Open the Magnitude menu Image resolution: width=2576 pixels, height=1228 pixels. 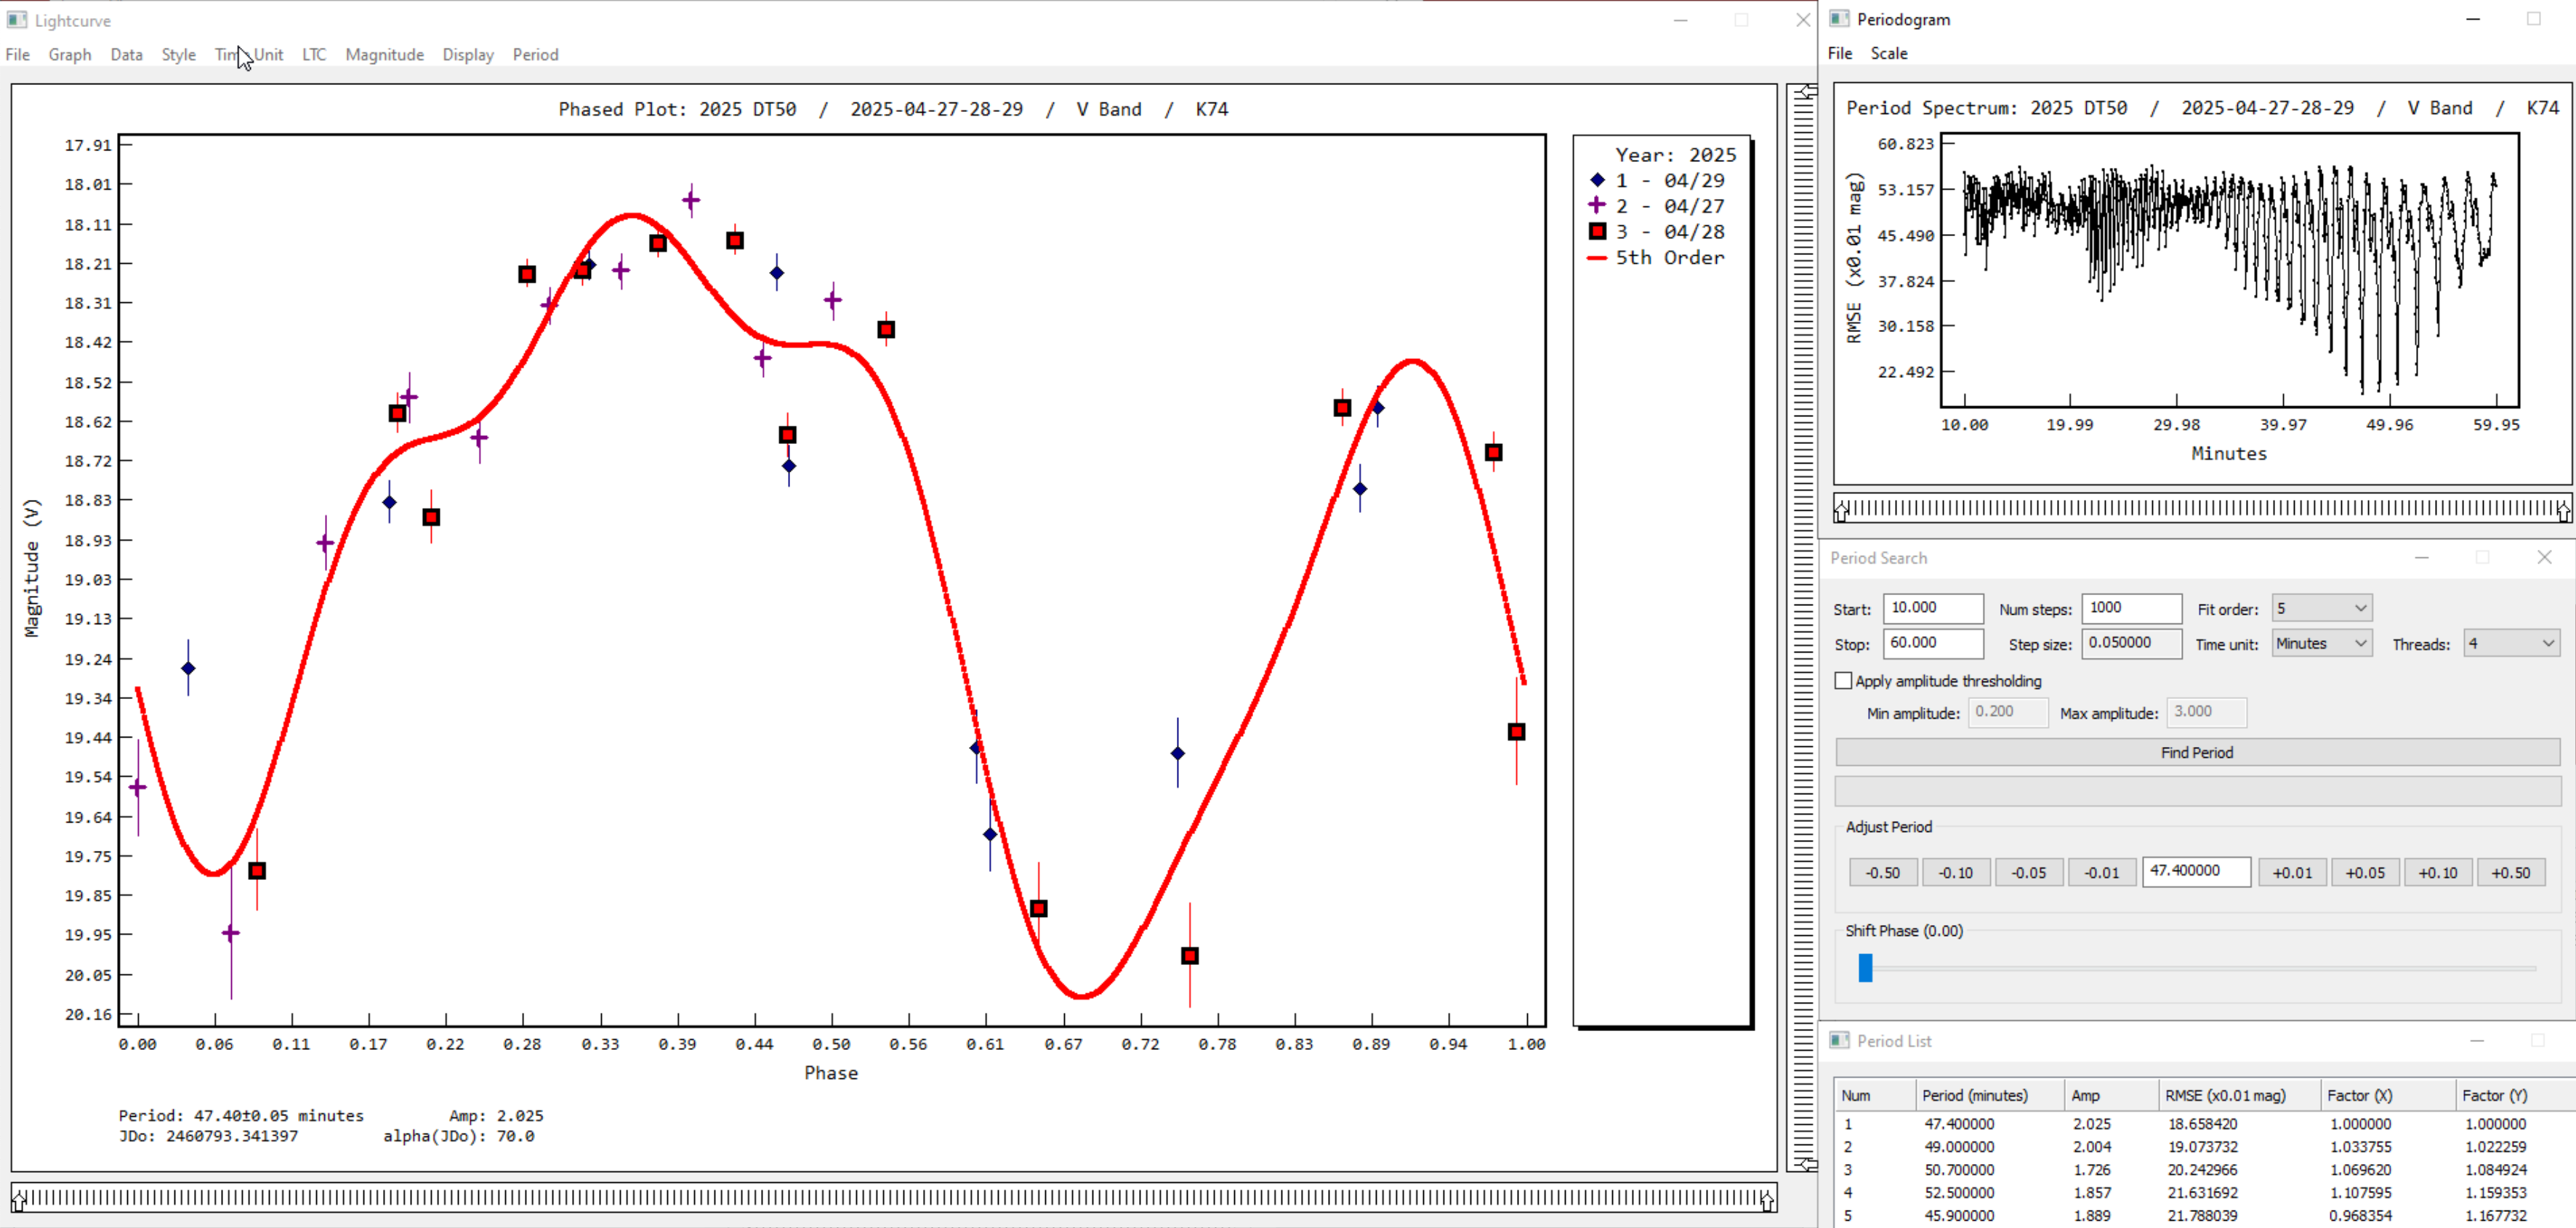tap(384, 54)
